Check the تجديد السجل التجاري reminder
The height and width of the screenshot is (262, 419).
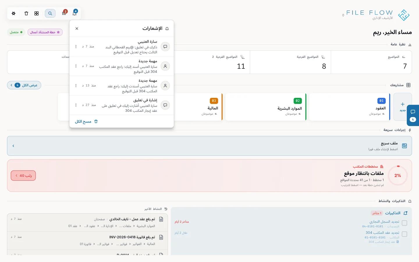pyautogui.click(x=404, y=223)
